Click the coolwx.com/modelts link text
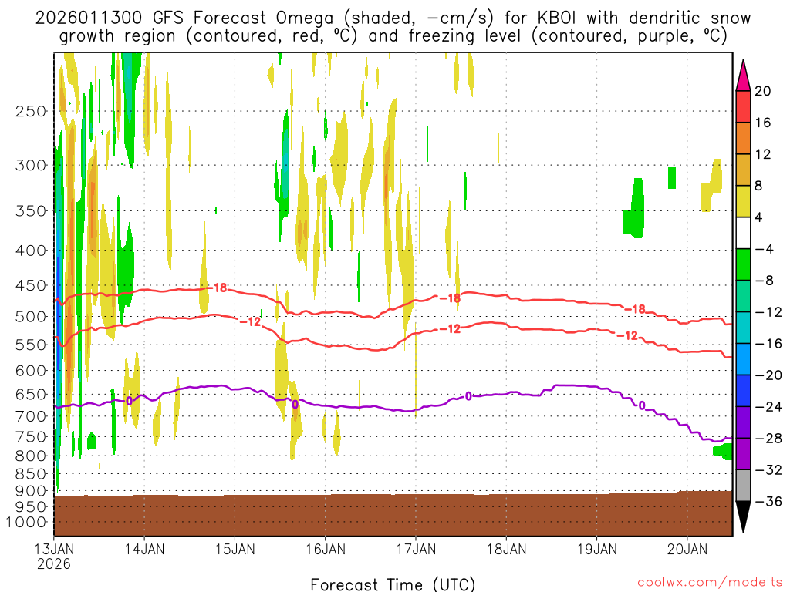 (710, 583)
